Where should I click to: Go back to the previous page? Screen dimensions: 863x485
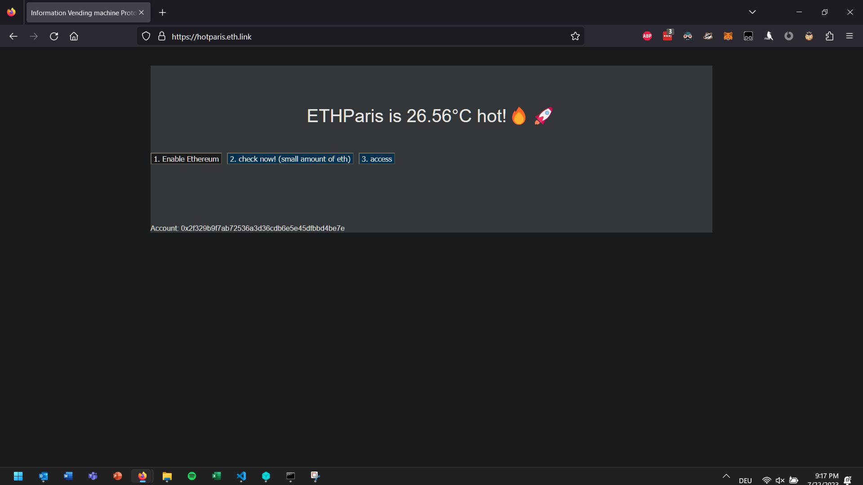[x=13, y=36]
